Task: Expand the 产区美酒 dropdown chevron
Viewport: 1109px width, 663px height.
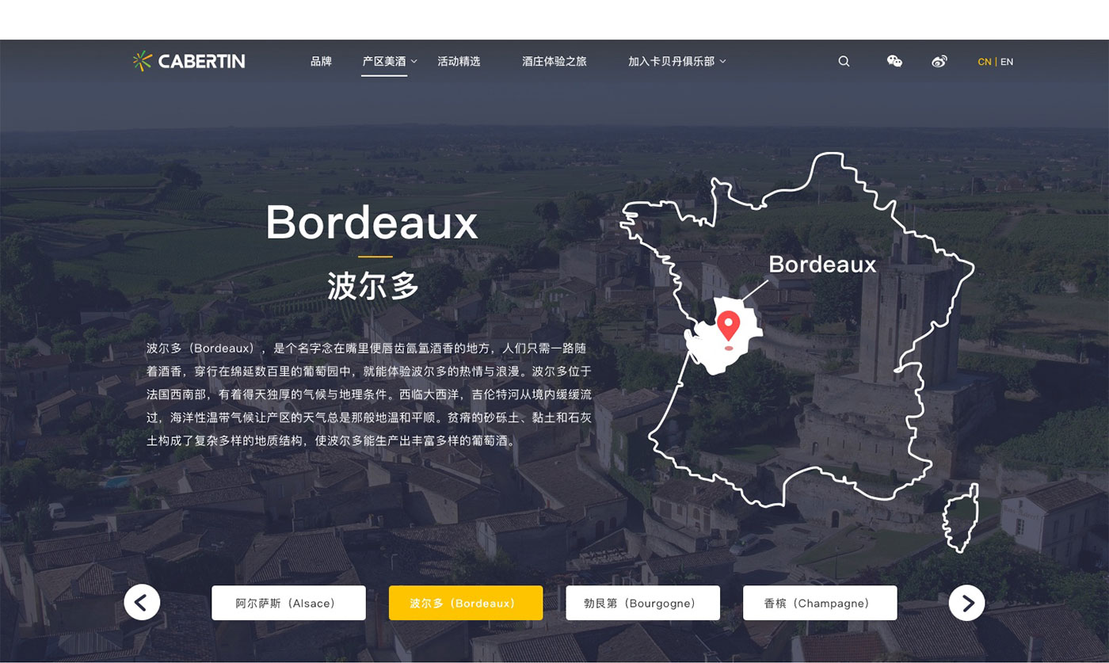Action: [413, 62]
